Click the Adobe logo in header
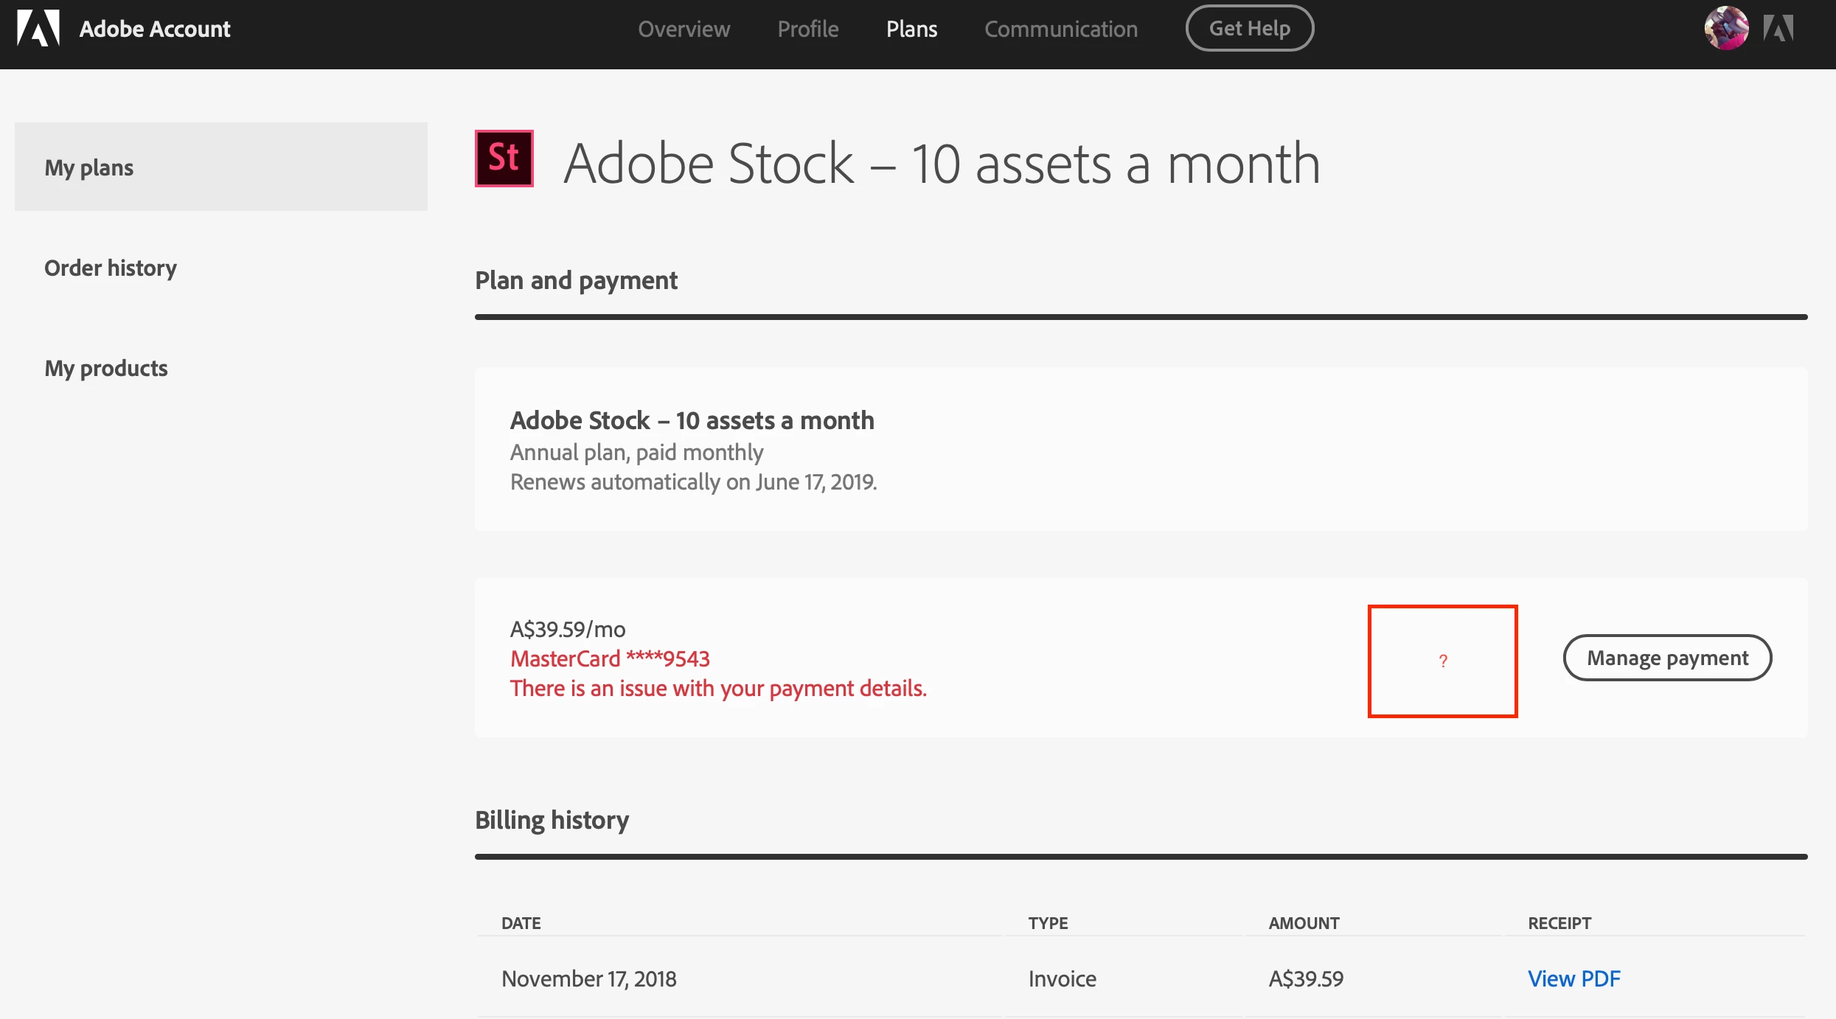1836x1019 pixels. pos(38,29)
